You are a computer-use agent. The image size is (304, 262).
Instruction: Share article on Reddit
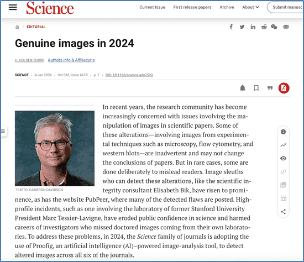(x=264, y=27)
